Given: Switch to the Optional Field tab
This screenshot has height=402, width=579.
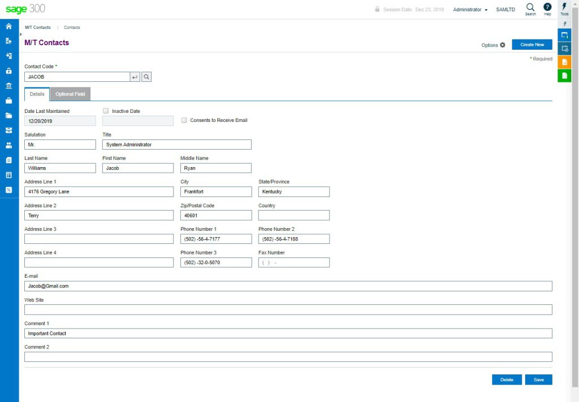Looking at the screenshot, I should pyautogui.click(x=70, y=94).
